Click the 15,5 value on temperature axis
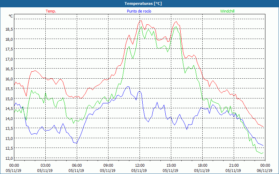 tap(9, 89)
